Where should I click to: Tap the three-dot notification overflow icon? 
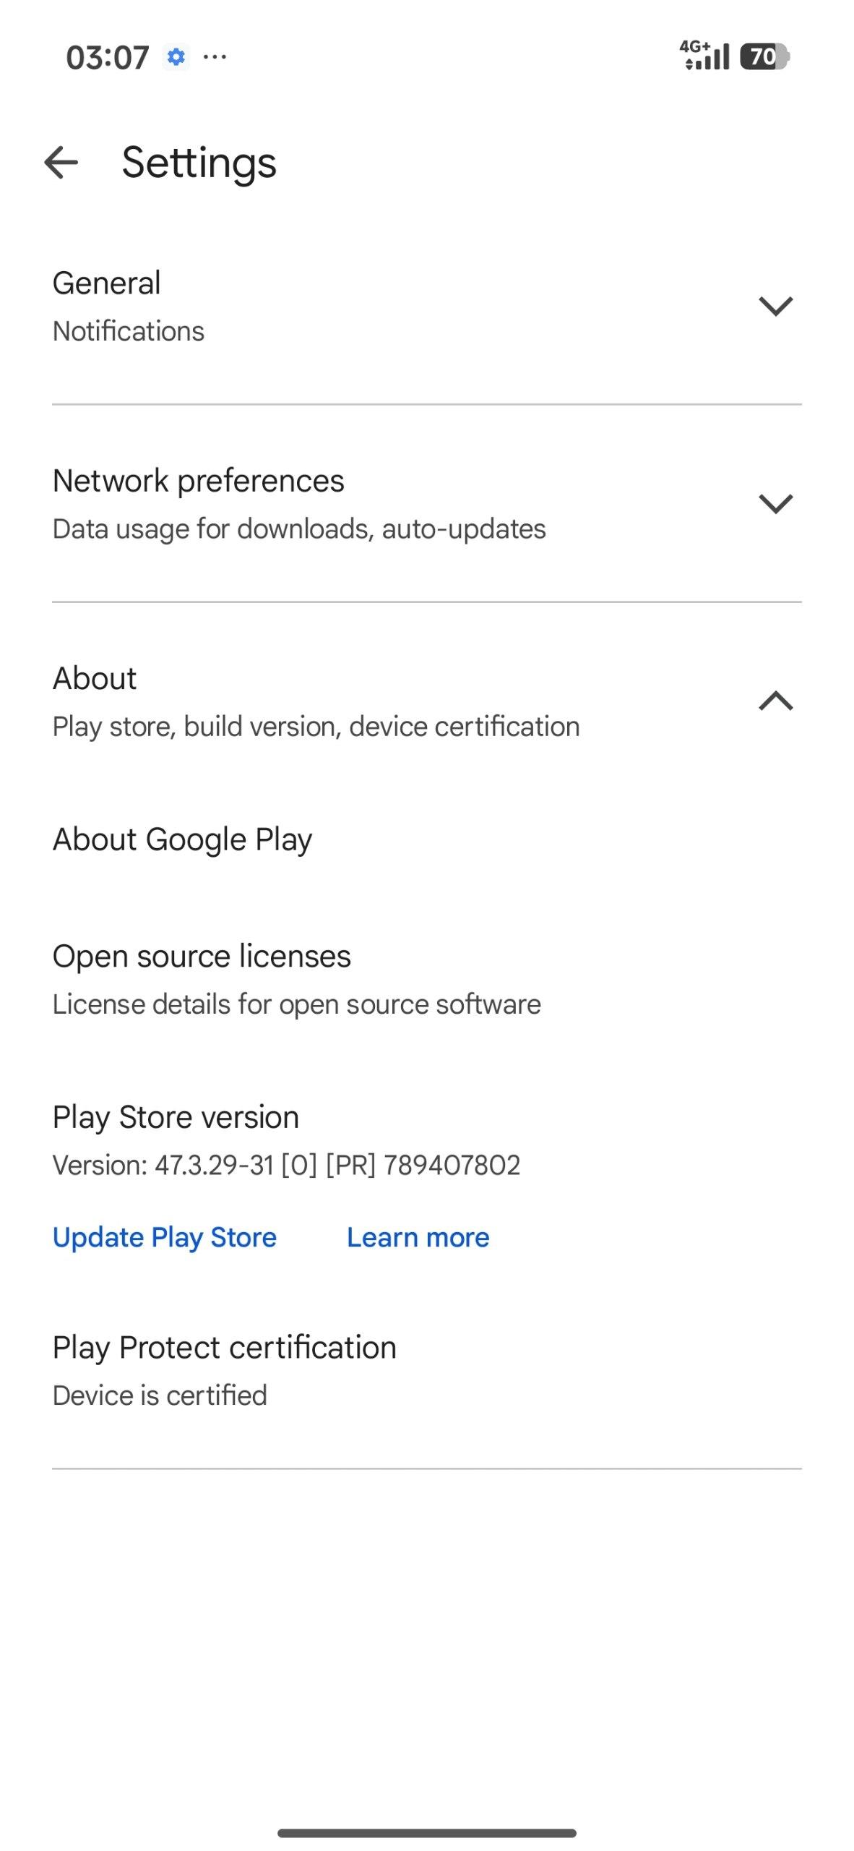coord(215,56)
